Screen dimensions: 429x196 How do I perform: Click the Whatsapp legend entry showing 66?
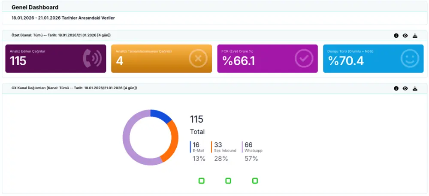coord(252,147)
